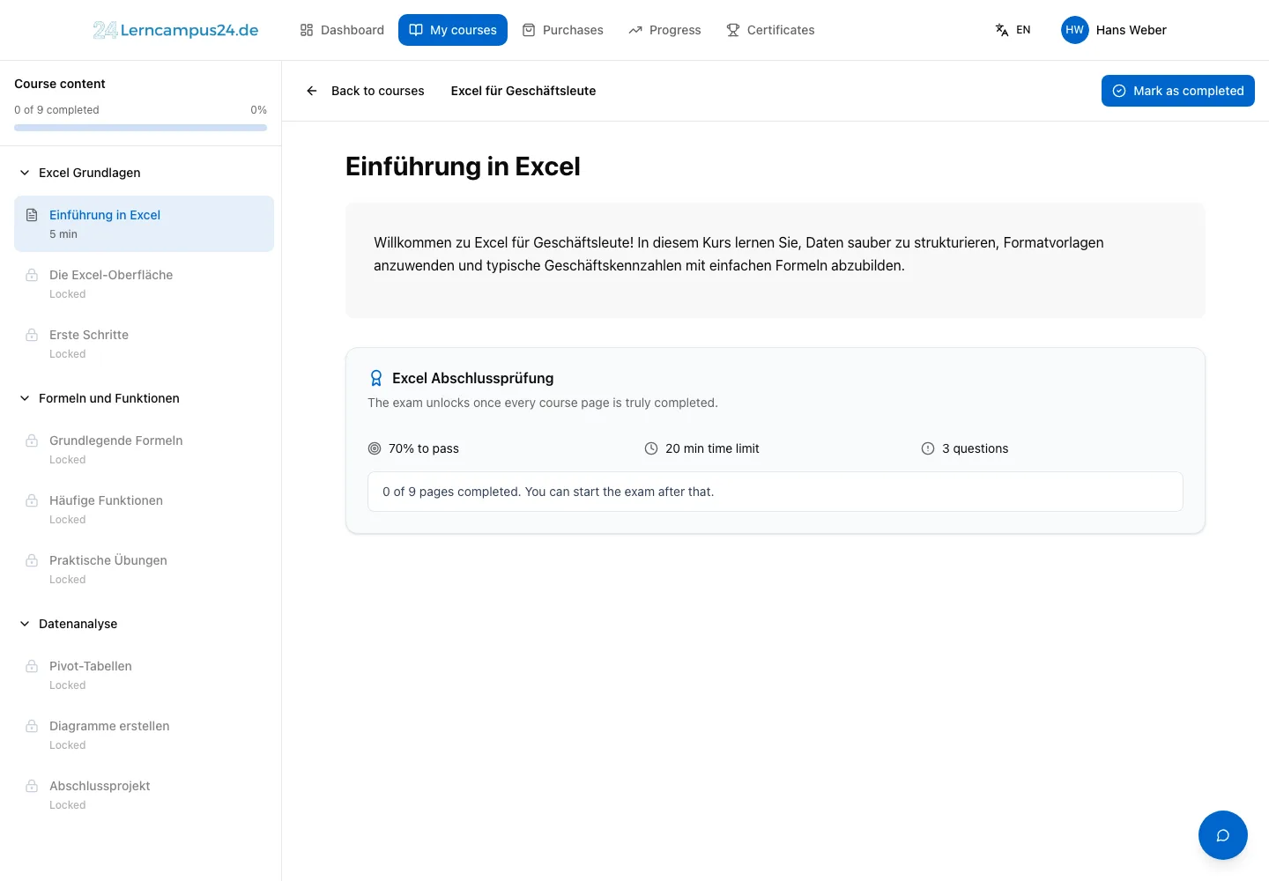
Task: Click the alert icon beside 3 questions
Action: click(928, 448)
